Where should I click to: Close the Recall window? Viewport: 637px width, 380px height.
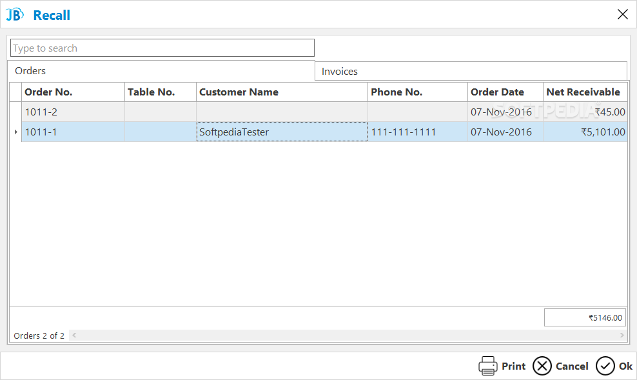coord(622,15)
